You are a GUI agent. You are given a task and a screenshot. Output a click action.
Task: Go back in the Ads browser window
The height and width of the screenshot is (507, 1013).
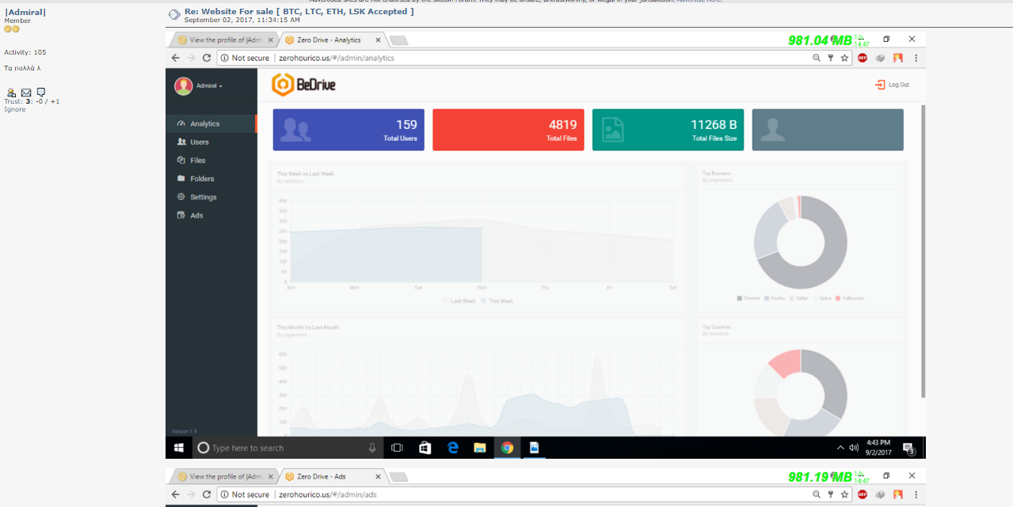(176, 494)
